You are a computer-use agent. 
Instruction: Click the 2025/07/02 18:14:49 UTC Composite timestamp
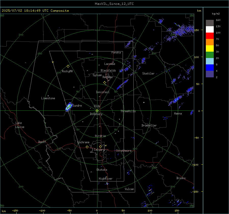point(35,11)
